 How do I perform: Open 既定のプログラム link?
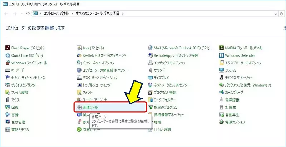(x=165, y=107)
